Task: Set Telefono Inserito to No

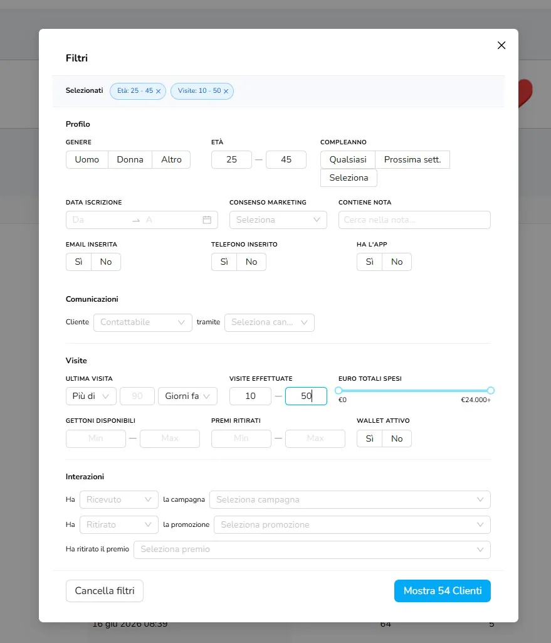Action: coord(251,262)
